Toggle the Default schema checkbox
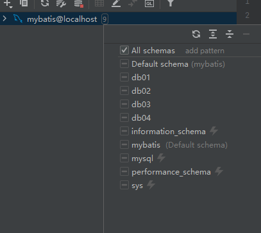261x233 pixels. pyautogui.click(x=124, y=64)
